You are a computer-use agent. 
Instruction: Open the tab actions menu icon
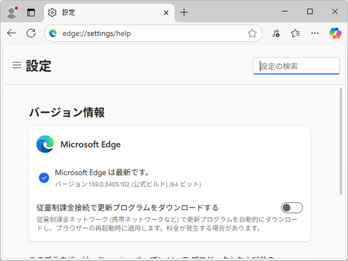point(31,12)
